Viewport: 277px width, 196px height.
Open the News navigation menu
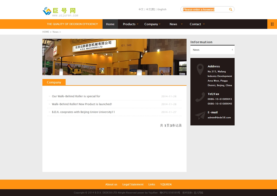(x=175, y=24)
